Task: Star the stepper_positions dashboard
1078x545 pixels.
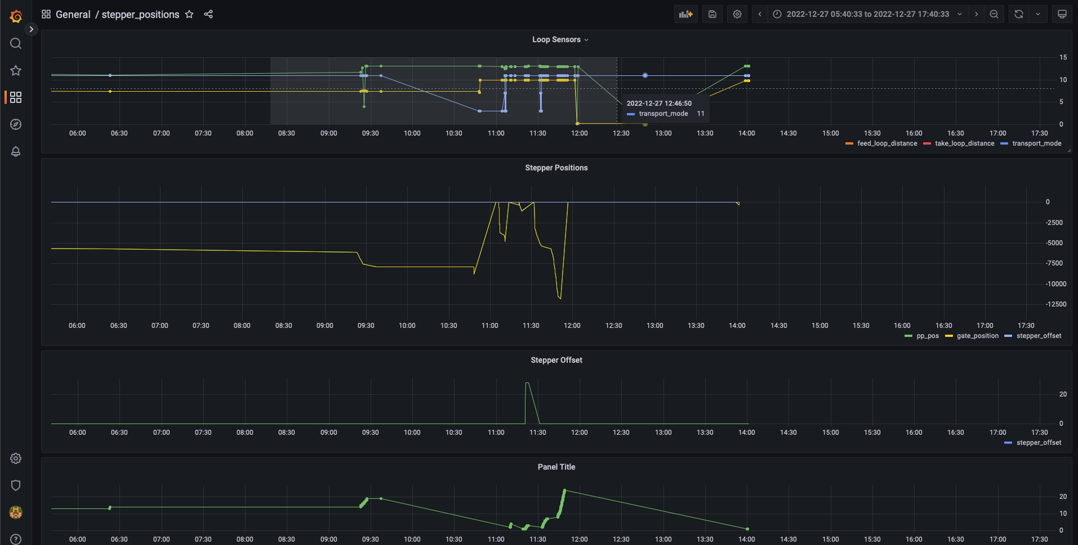Action: pyautogui.click(x=189, y=14)
